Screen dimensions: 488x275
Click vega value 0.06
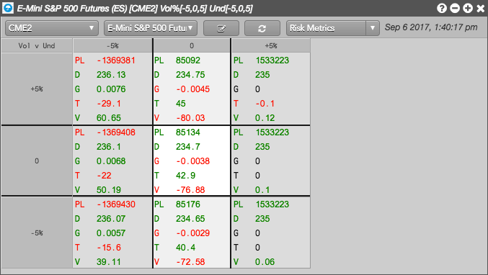pyautogui.click(x=265, y=261)
